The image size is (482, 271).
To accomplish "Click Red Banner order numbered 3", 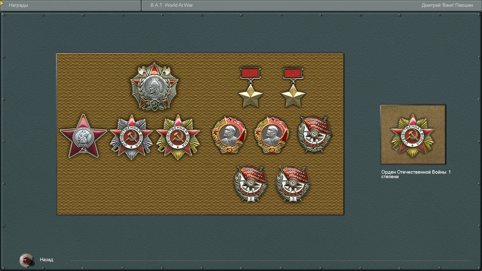I will click(x=293, y=184).
